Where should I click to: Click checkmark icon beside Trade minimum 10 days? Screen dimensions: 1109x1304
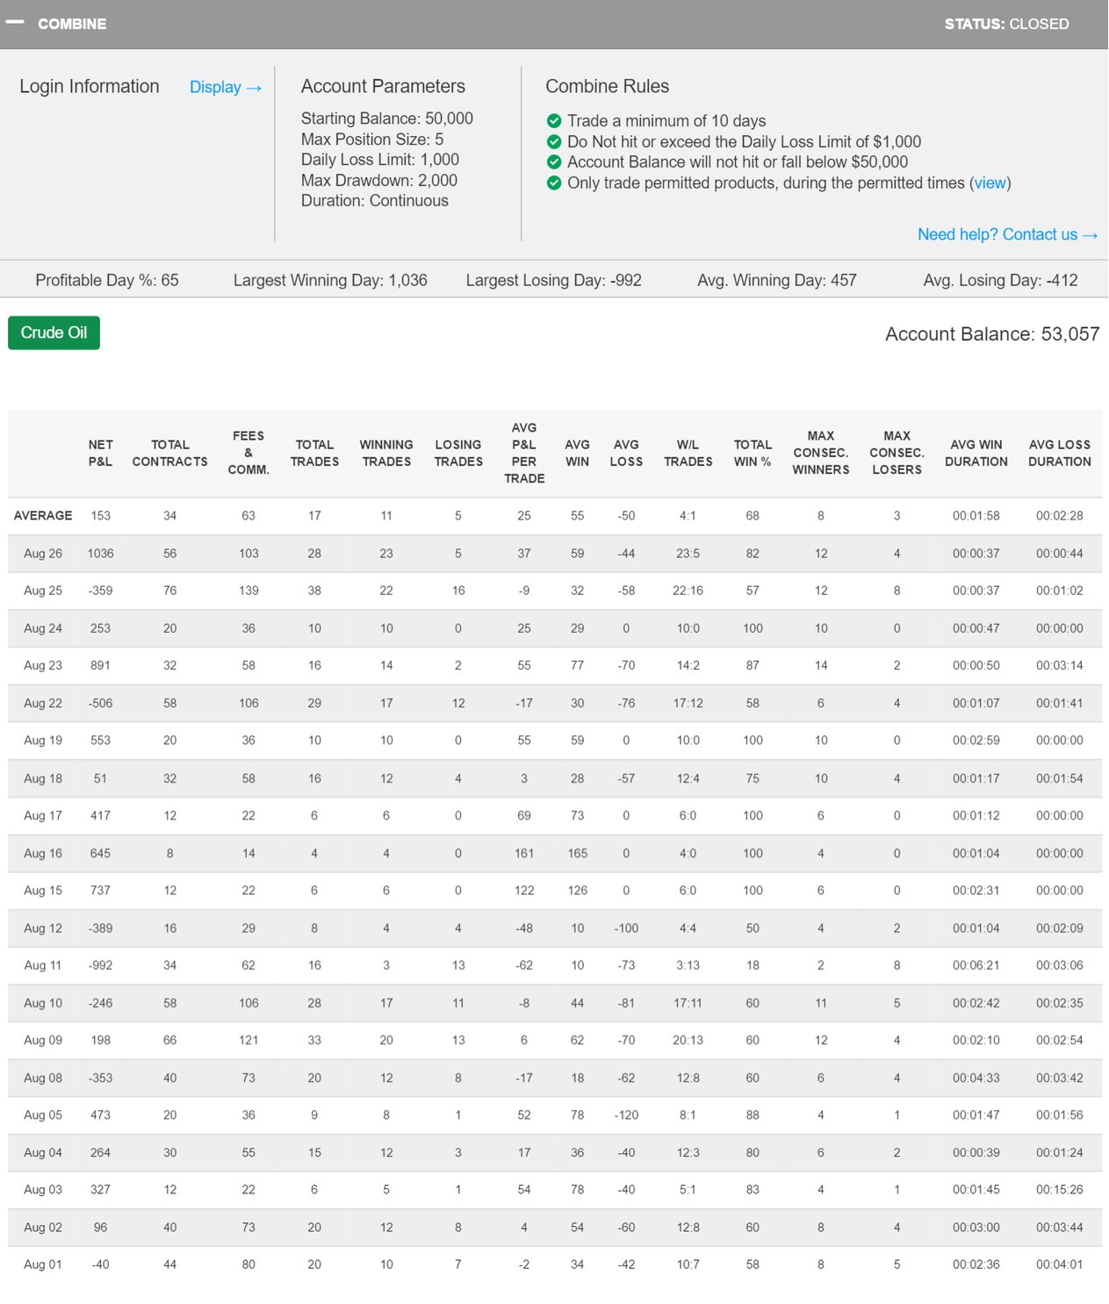554,121
